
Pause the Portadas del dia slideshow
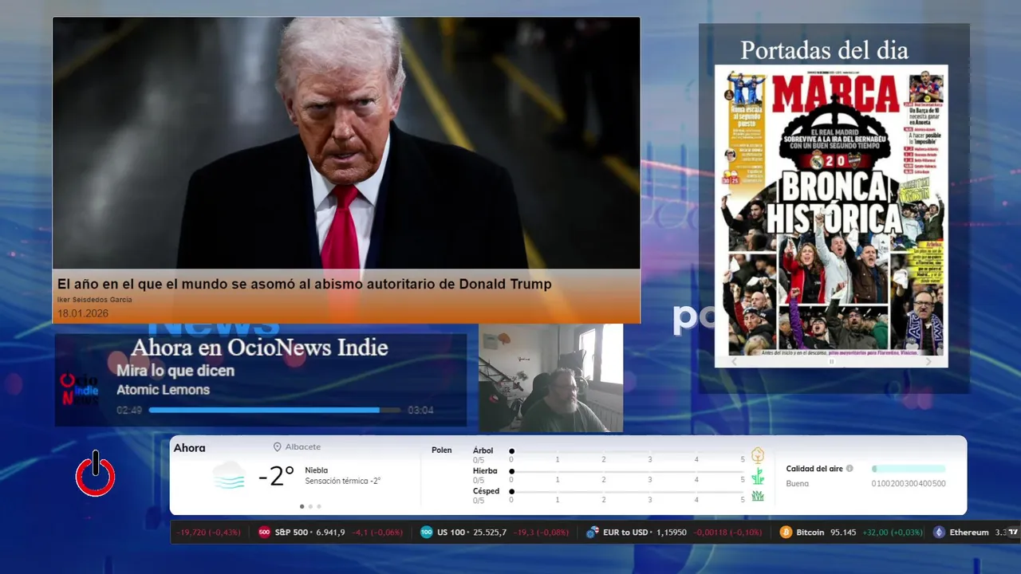coord(831,361)
